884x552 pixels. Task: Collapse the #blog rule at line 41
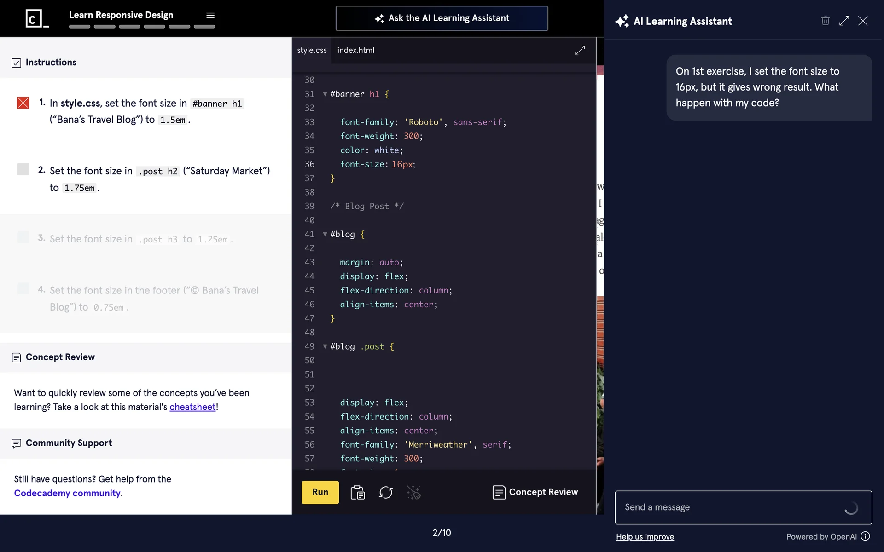click(x=325, y=234)
